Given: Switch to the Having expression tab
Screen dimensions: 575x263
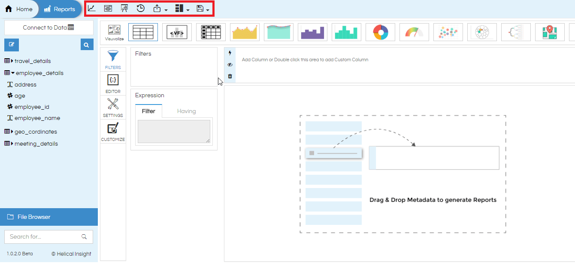Looking at the screenshot, I should click(x=187, y=111).
